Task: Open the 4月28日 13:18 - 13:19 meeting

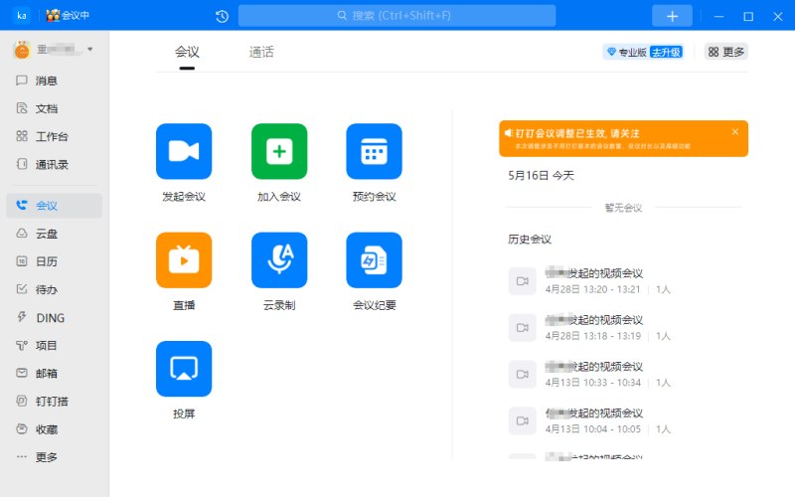Action: (627, 328)
